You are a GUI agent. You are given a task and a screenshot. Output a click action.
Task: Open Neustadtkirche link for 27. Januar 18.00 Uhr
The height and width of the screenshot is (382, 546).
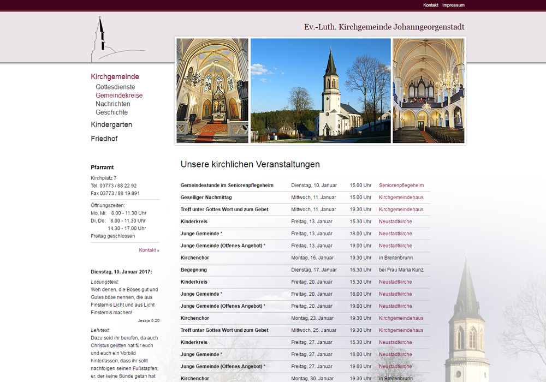click(395, 354)
